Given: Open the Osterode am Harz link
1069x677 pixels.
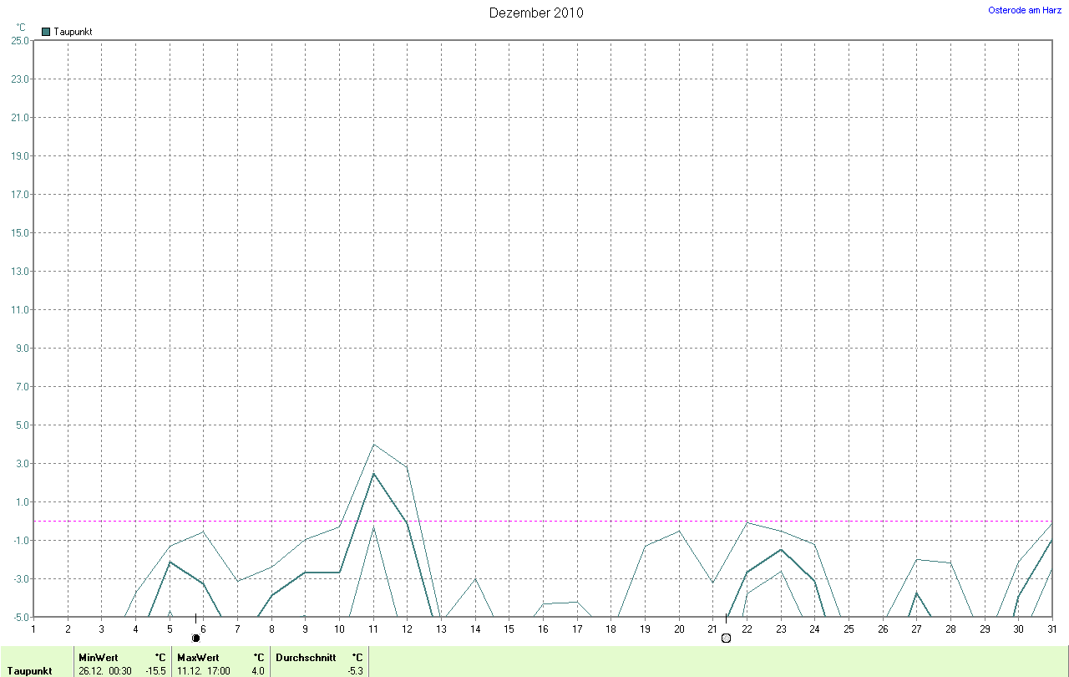Looking at the screenshot, I should point(1026,10).
